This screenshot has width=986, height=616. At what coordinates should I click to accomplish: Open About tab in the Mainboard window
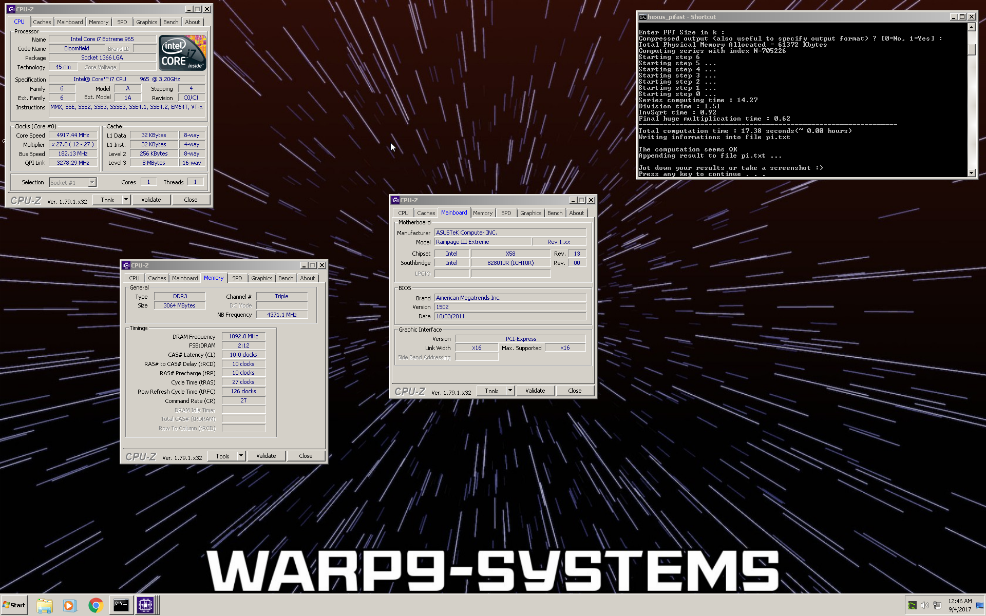click(x=577, y=213)
